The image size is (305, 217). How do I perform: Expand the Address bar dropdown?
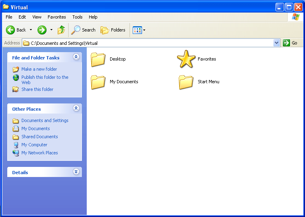tap(276, 43)
